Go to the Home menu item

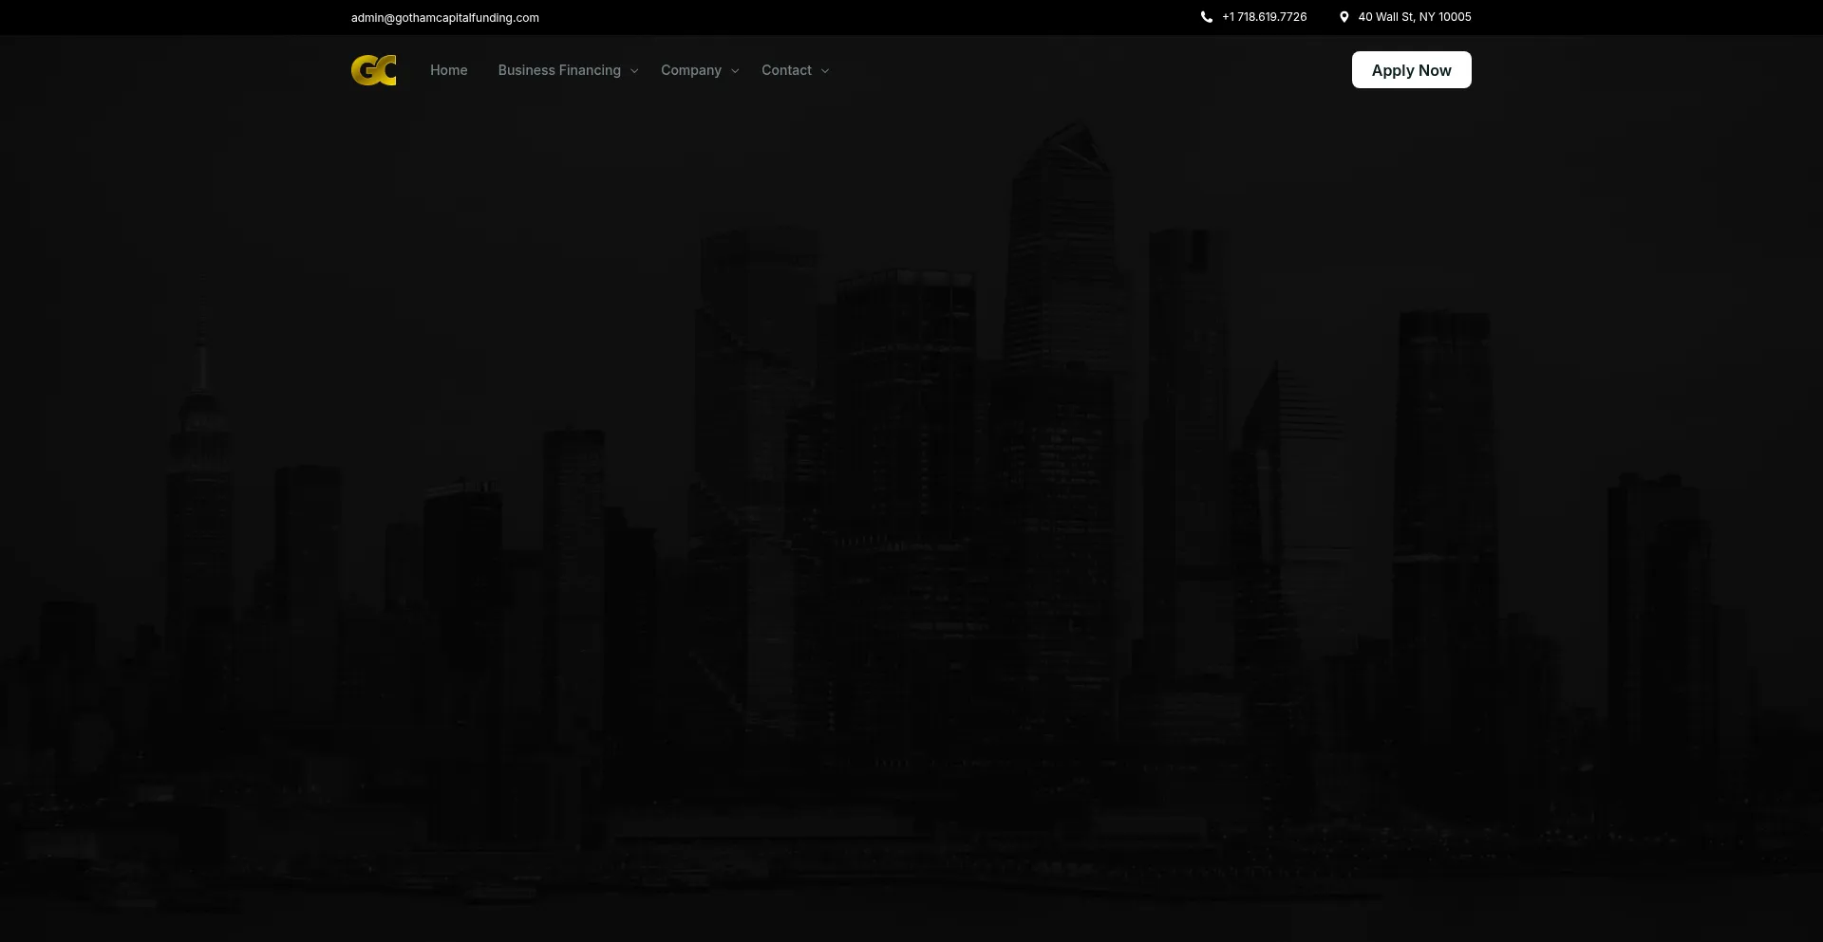(x=448, y=70)
